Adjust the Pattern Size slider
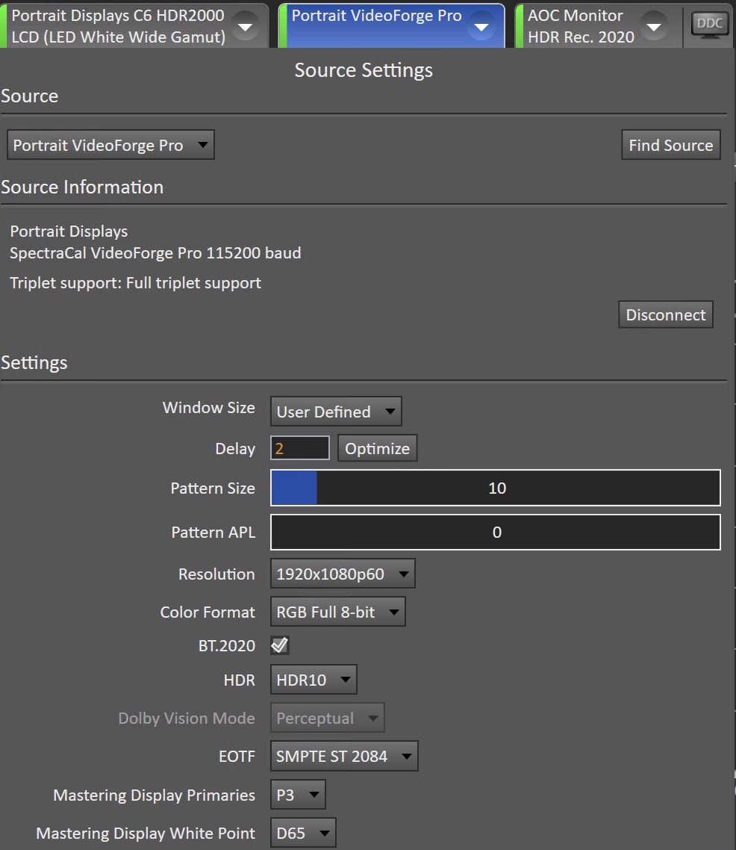 click(496, 488)
